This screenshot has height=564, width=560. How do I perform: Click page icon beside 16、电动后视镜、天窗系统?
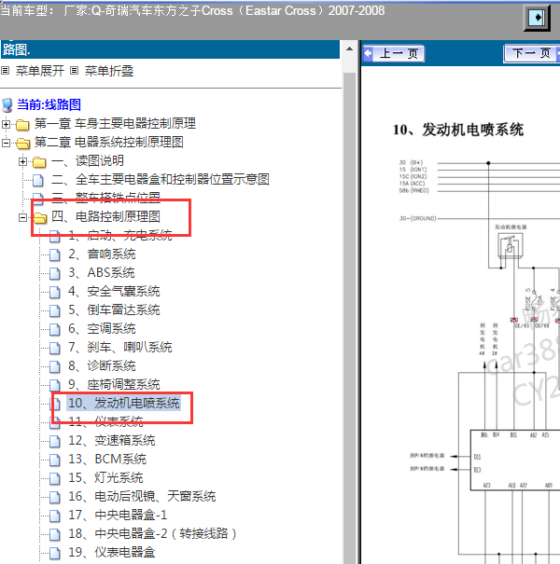pyautogui.click(x=55, y=498)
